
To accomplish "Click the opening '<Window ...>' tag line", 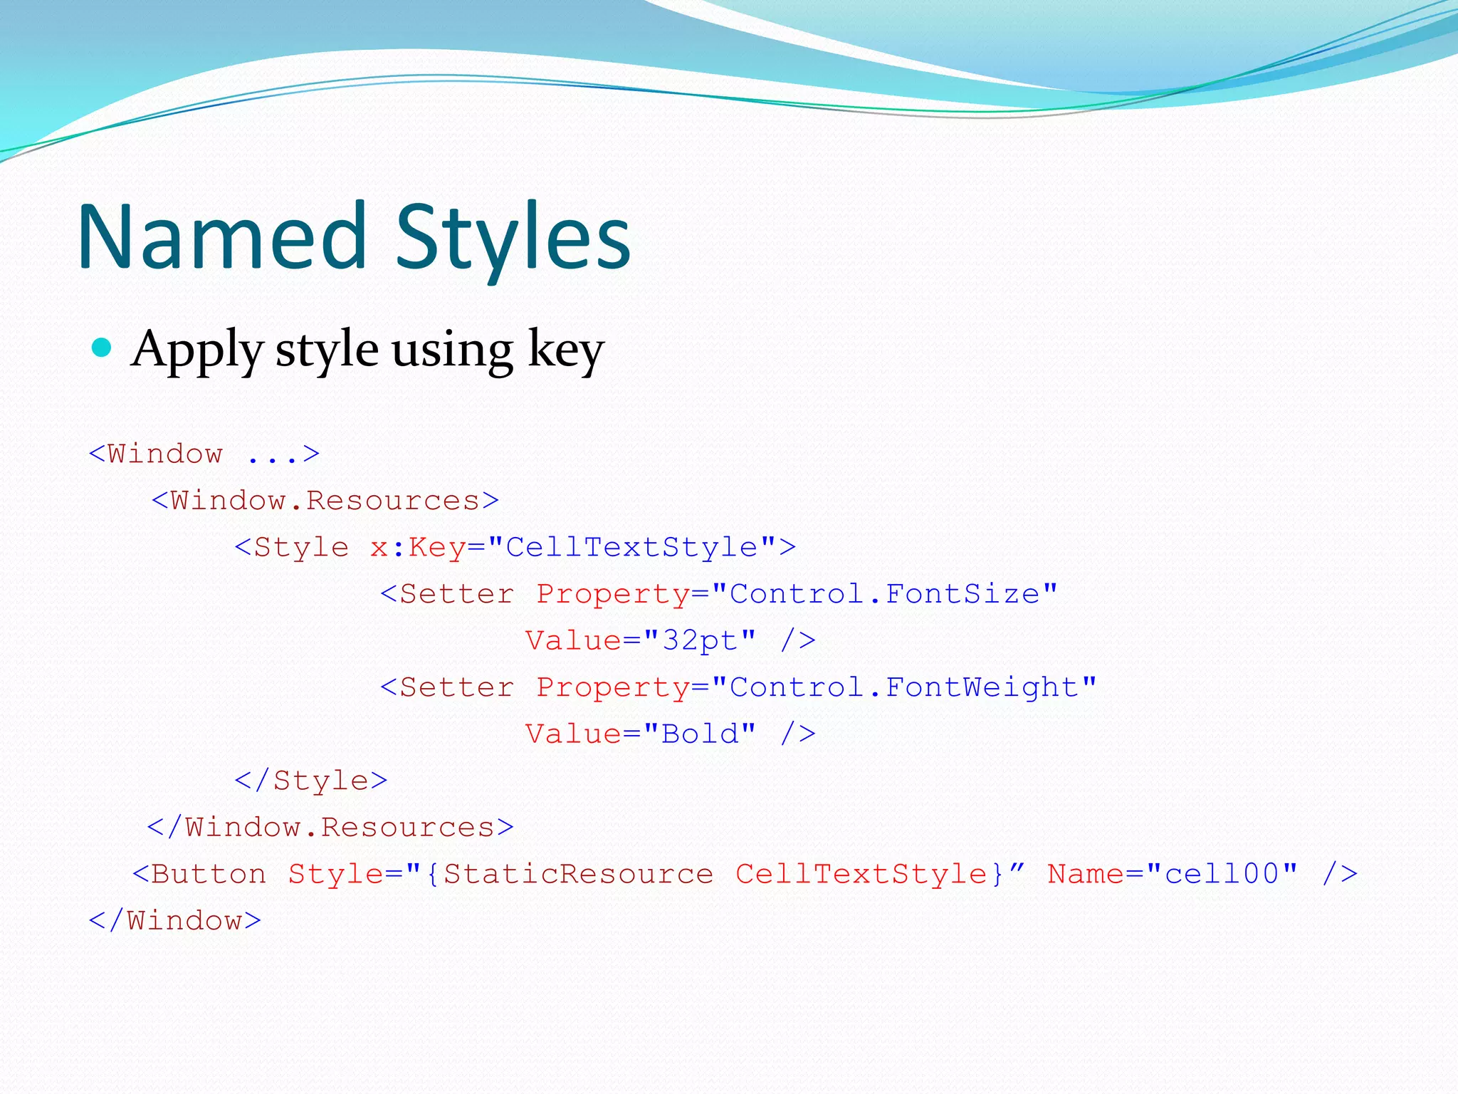I will 204,454.
